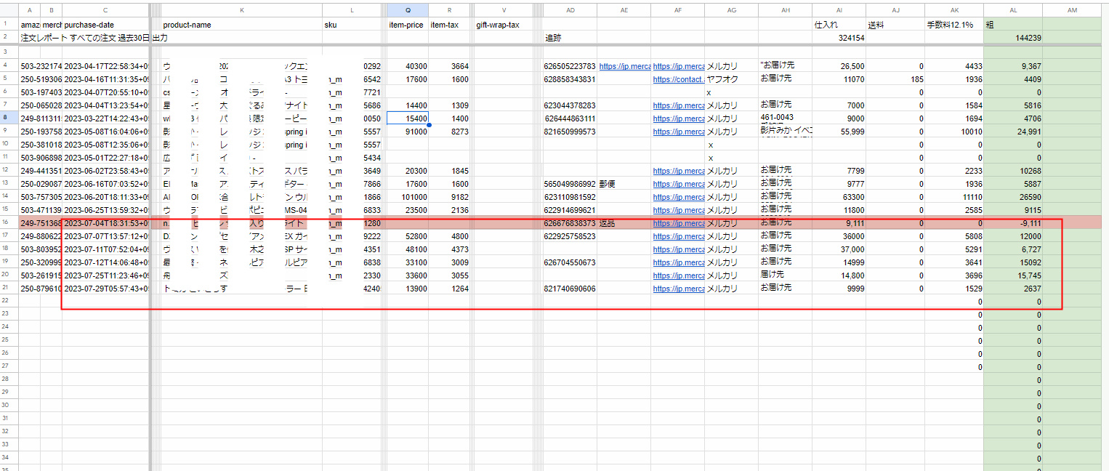
Task: Select the order ID 250-879610
Action: click(x=41, y=289)
